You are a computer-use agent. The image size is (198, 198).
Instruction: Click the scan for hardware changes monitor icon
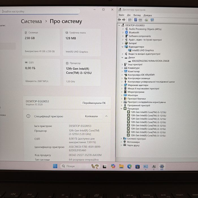tap(152, 20)
